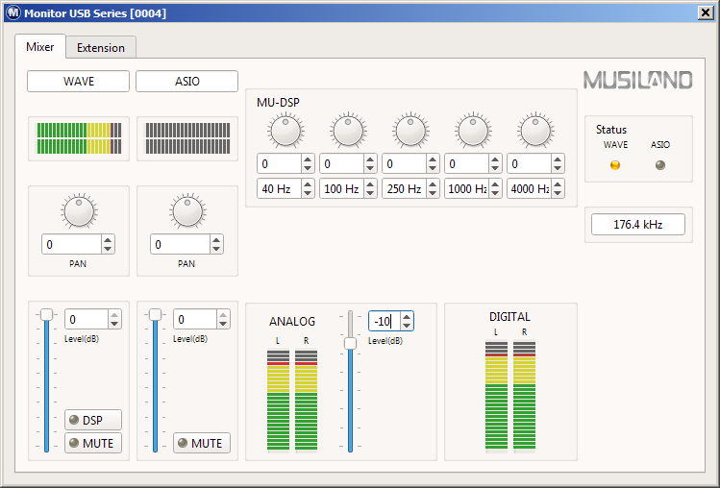Viewport: 720px width, 488px height.
Task: Click the 1000 Hz frequency field
Action: (466, 188)
